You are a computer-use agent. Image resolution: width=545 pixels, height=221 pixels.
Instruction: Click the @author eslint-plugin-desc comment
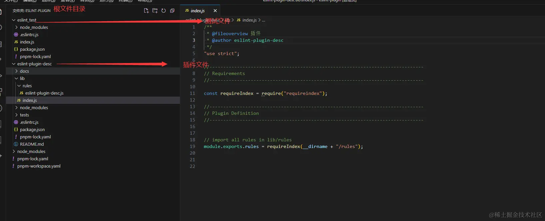coord(248,40)
